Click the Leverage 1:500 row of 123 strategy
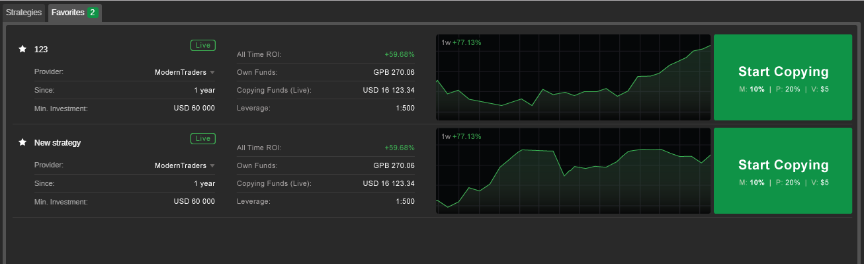The height and width of the screenshot is (264, 864). 325,108
